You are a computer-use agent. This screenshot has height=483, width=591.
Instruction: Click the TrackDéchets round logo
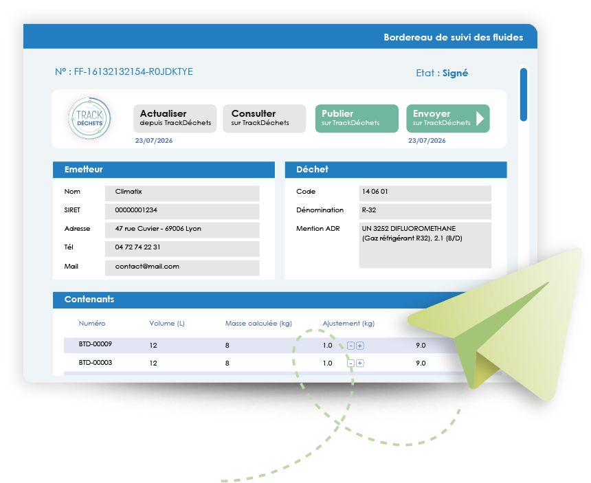pos(89,118)
